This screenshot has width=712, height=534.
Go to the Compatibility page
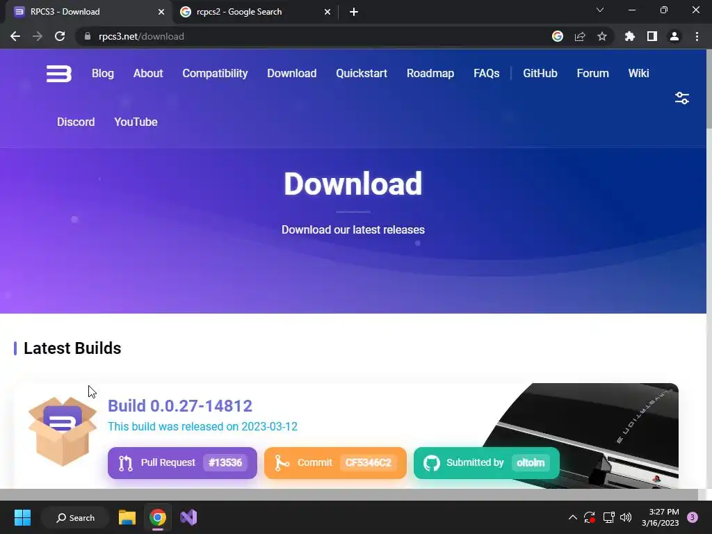215,73
